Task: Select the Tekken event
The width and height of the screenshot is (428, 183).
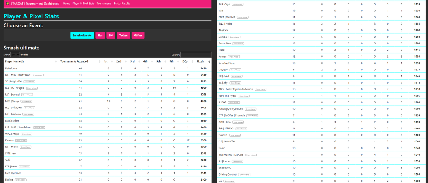Action: pos(124,35)
